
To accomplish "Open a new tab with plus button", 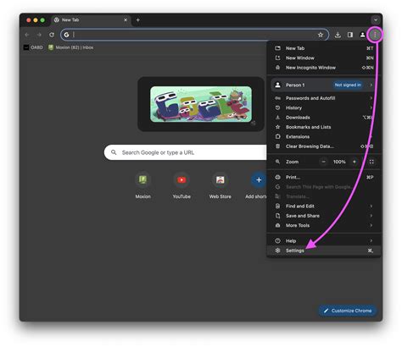I will (x=138, y=20).
